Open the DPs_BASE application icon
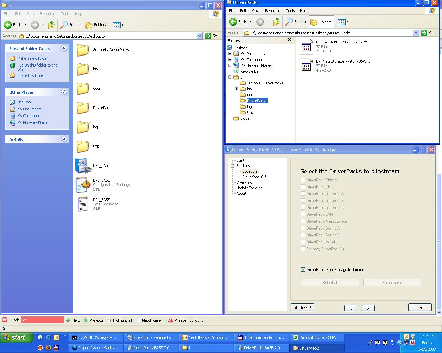Image resolution: width=442 pixels, height=353 pixels. pyautogui.click(x=83, y=166)
